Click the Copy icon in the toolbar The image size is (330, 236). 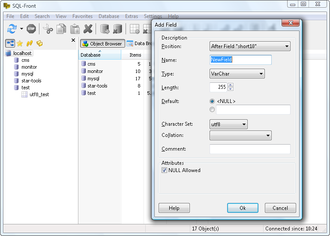pos(61,29)
